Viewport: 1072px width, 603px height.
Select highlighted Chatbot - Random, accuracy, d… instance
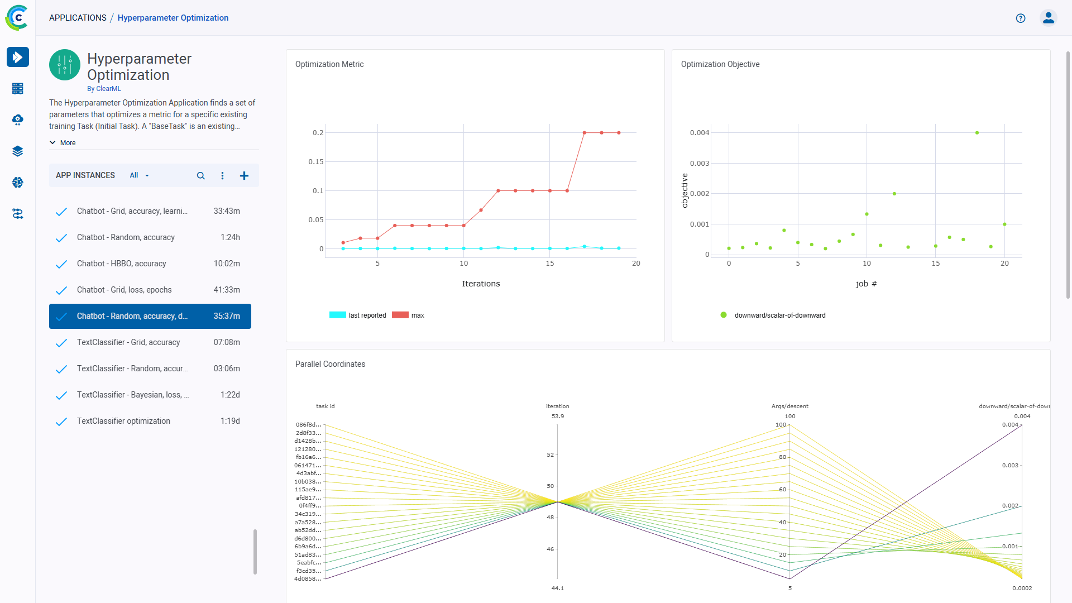point(150,316)
